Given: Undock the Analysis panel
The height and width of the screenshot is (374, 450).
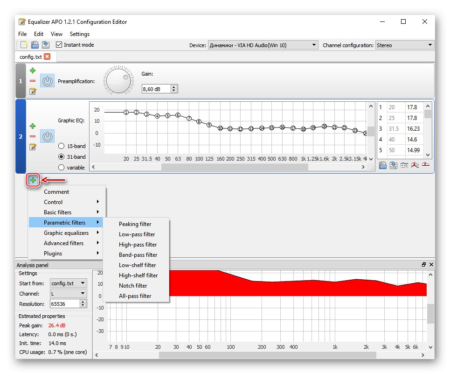Looking at the screenshot, I should [x=423, y=265].
